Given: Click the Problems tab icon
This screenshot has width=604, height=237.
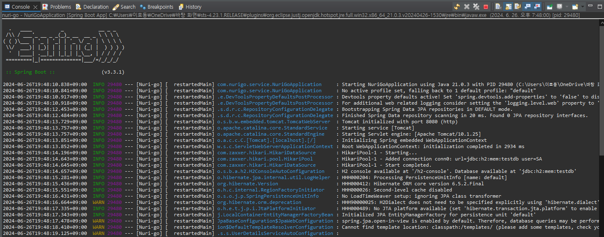Looking at the screenshot, I should (x=45, y=7).
